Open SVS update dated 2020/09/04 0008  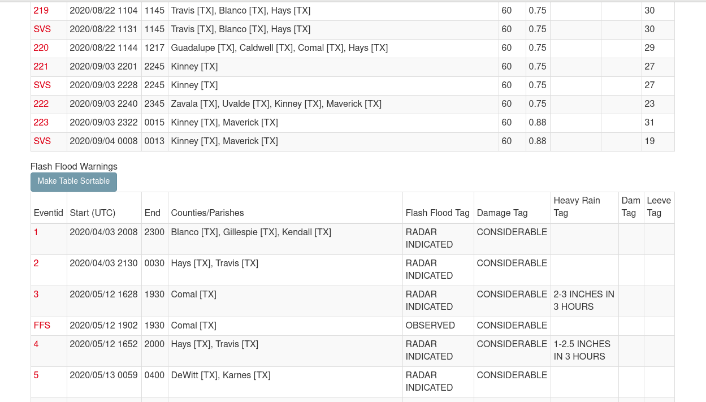point(42,141)
